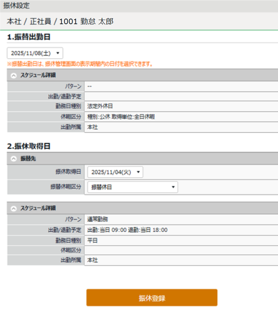The height and width of the screenshot is (312, 278).
Task: Click the 振休取得日 row label
Action: point(68,172)
